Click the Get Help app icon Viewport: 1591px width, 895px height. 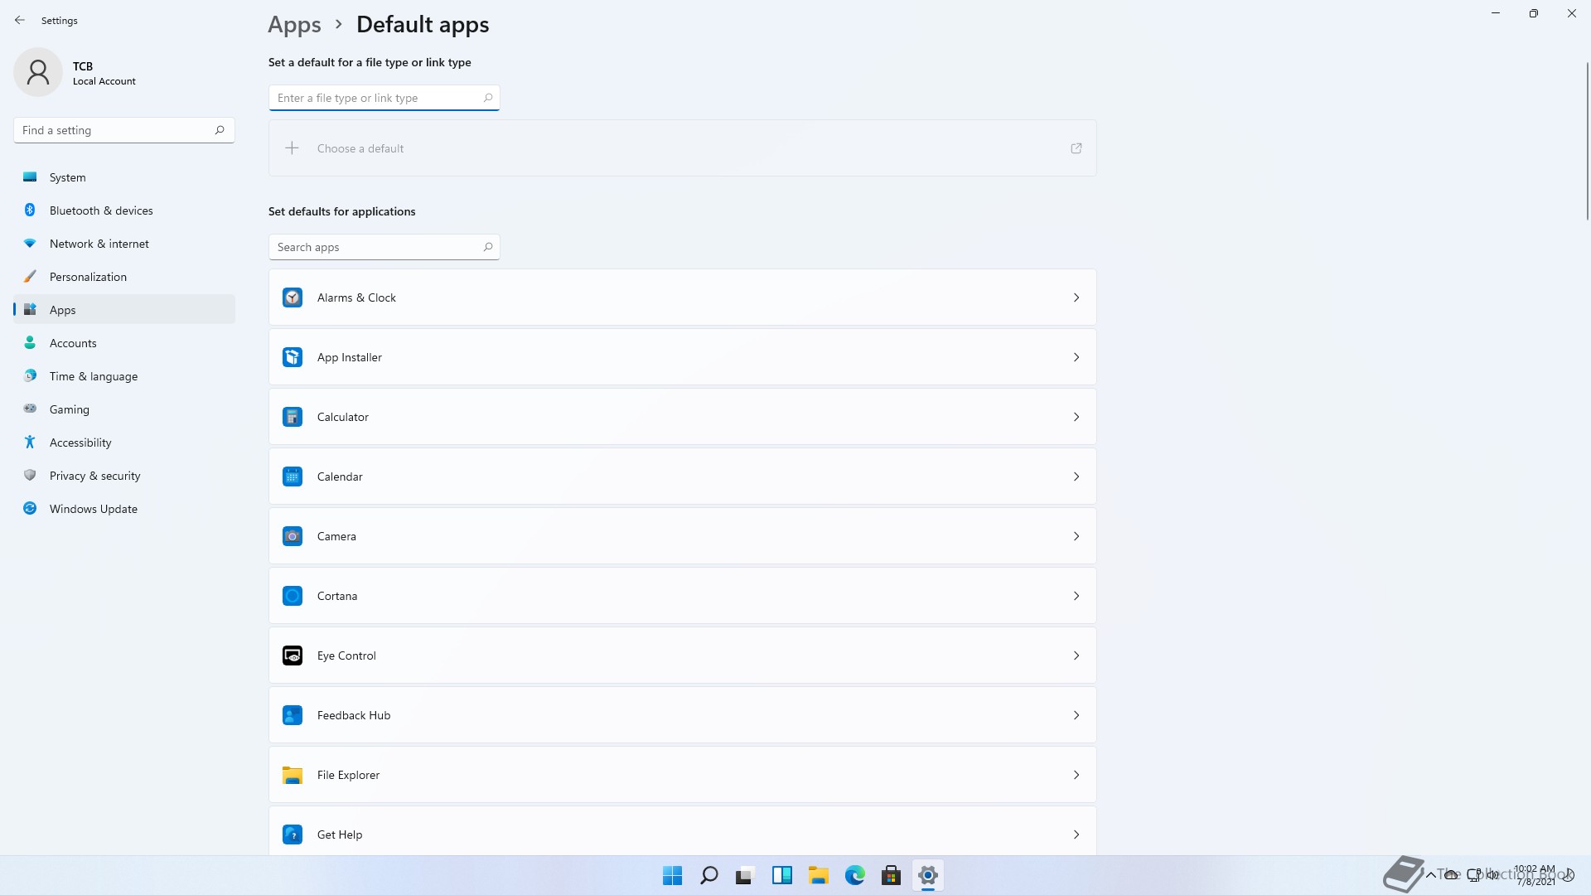click(293, 835)
